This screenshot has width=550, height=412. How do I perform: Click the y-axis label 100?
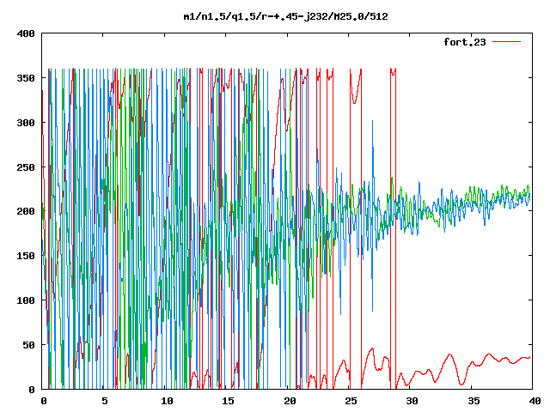(26, 300)
